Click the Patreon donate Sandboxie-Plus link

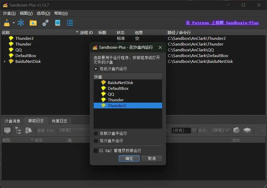pyautogui.click(x=222, y=23)
